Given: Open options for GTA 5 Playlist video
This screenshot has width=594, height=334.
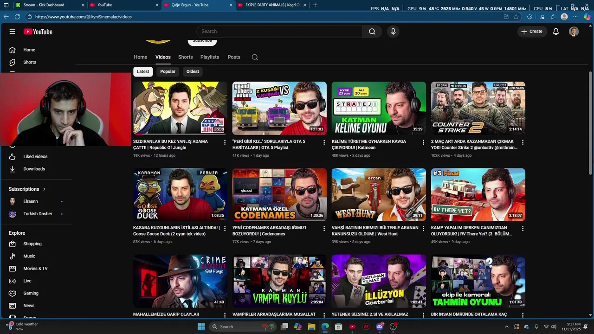Looking at the screenshot, I should pyautogui.click(x=324, y=142).
